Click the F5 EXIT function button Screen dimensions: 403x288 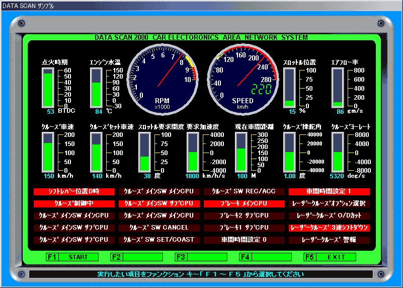(x=330, y=257)
